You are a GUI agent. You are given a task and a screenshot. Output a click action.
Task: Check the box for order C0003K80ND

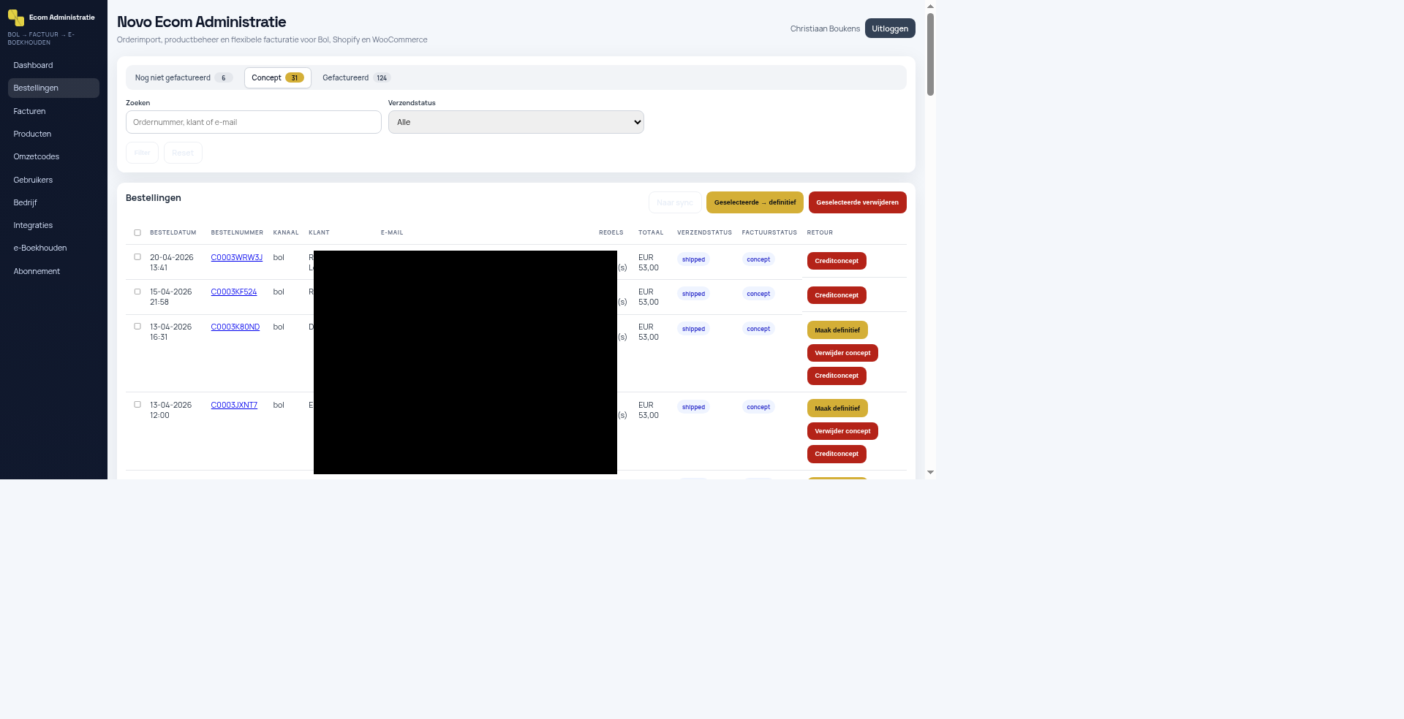tap(137, 327)
